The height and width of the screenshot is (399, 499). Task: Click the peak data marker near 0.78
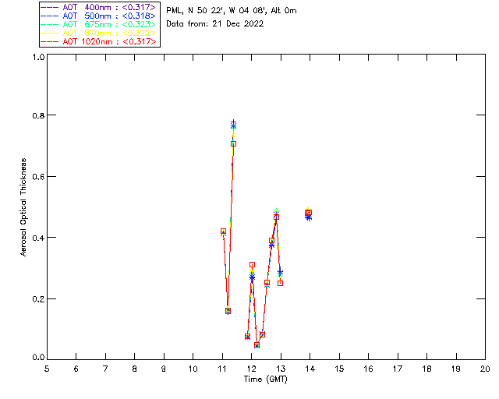click(x=234, y=123)
